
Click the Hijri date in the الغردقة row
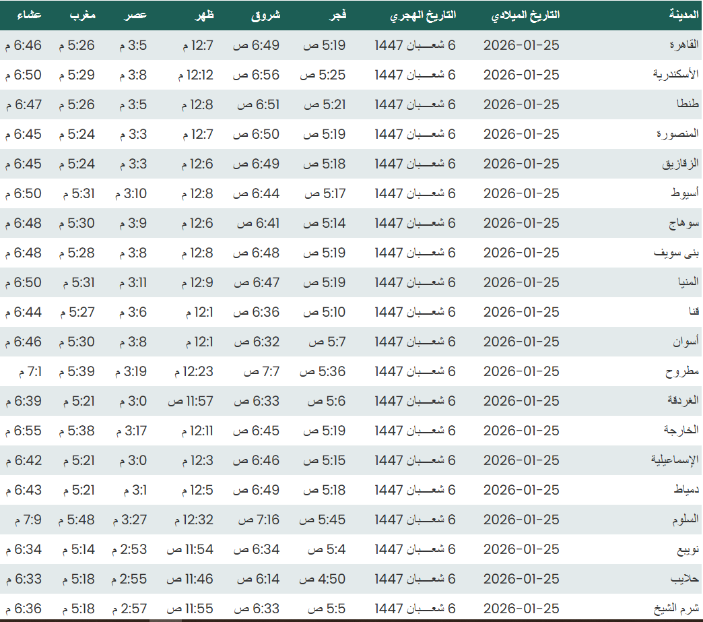pyautogui.click(x=415, y=401)
